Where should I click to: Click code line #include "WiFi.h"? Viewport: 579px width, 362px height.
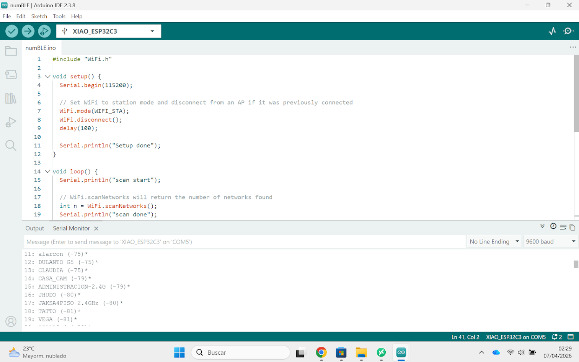tap(82, 59)
